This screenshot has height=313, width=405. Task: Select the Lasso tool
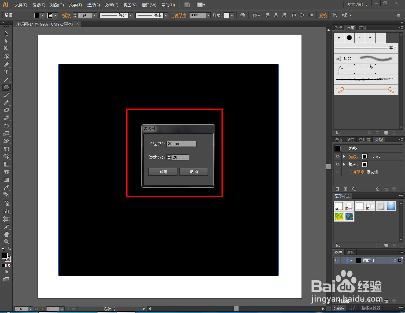tap(6, 56)
